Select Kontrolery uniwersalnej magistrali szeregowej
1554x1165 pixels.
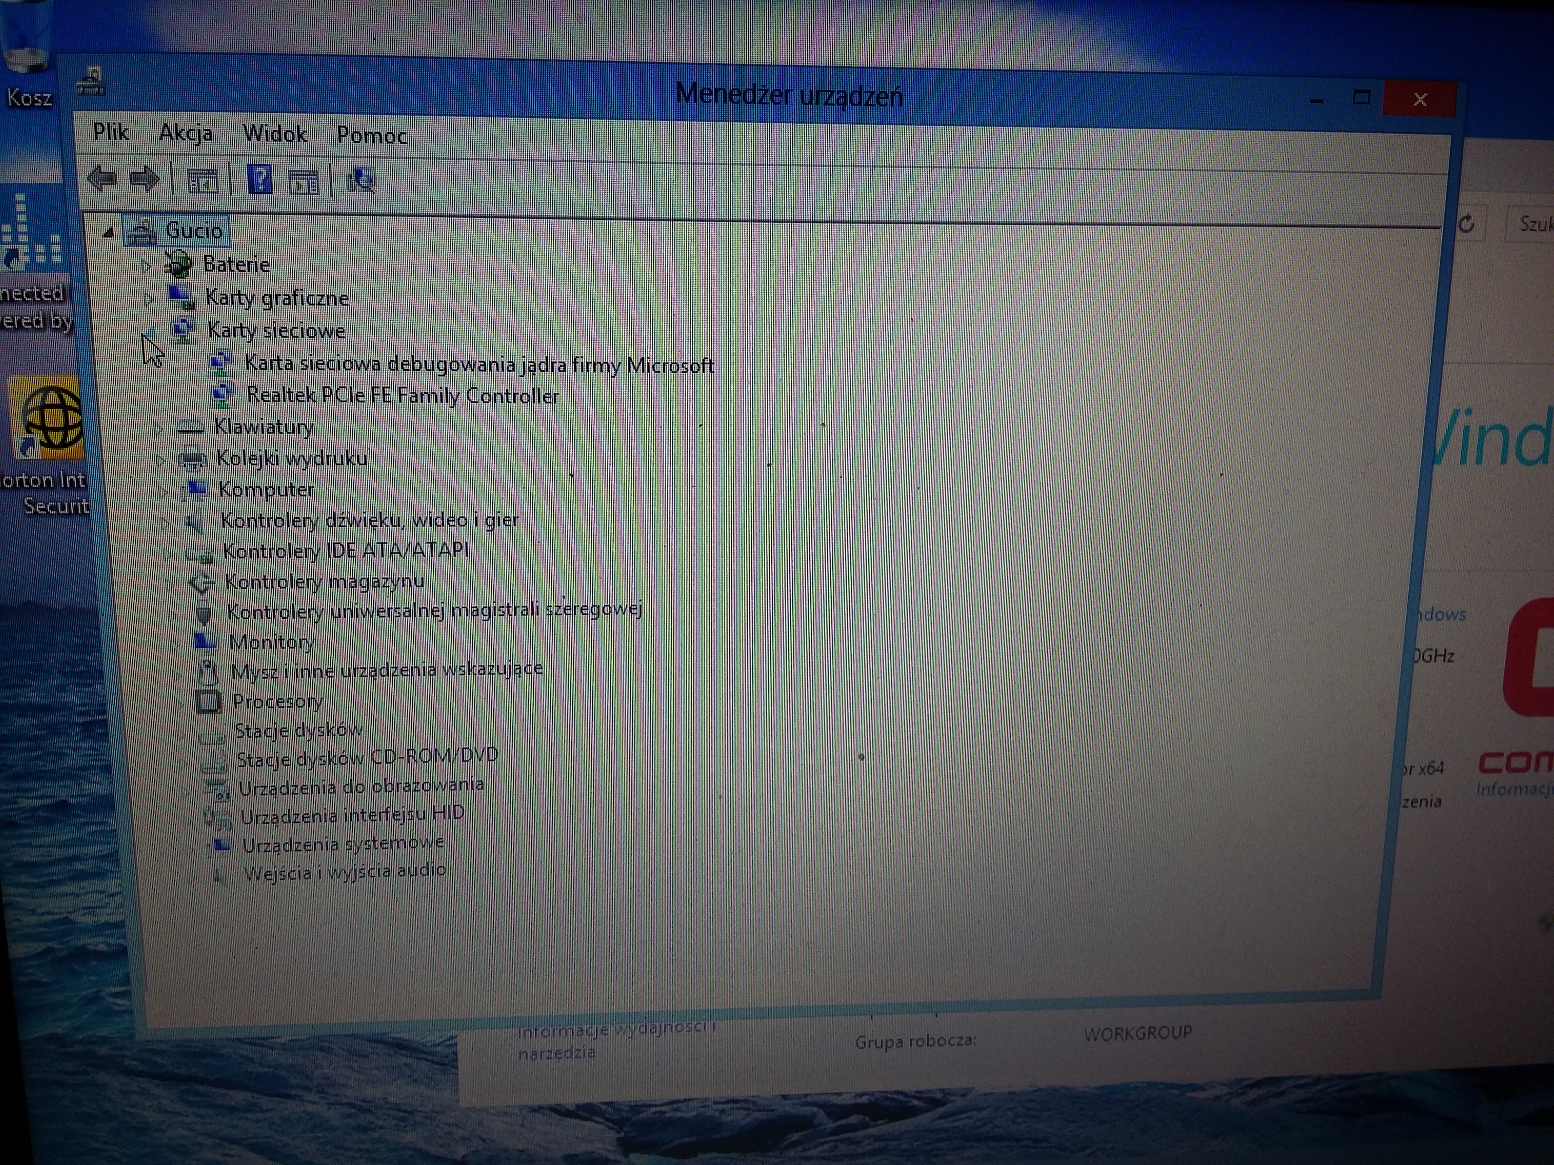tap(435, 610)
